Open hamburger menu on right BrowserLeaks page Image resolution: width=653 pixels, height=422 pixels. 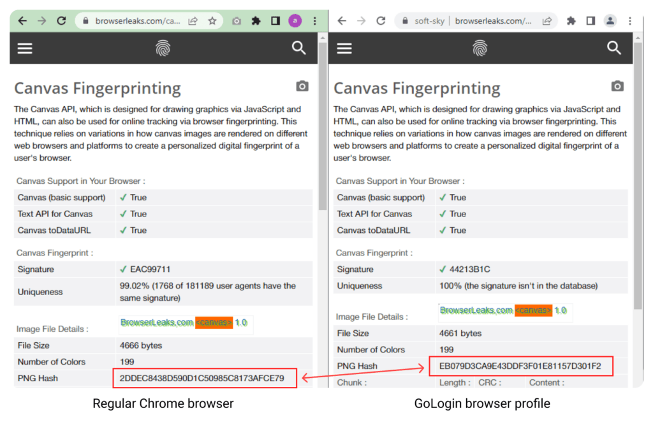pos(344,49)
